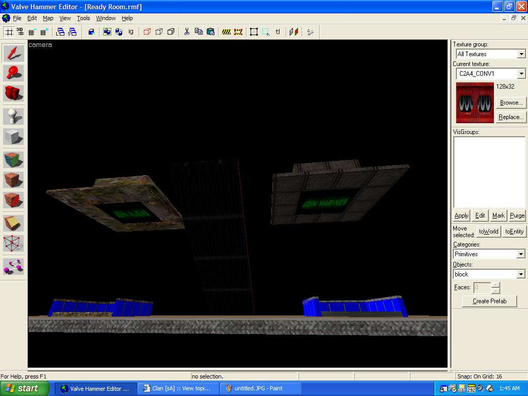Open the Tools menu
528x396 pixels.
83,18
